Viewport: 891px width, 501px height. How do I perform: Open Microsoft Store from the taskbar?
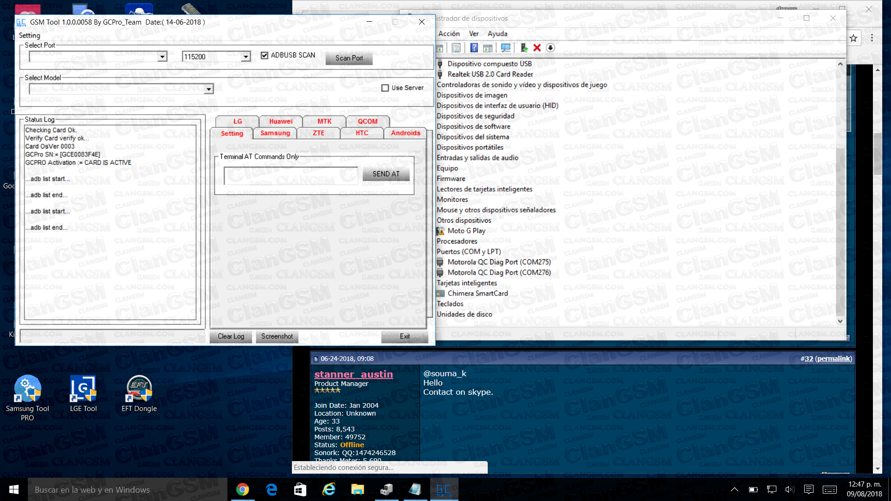[x=300, y=489]
